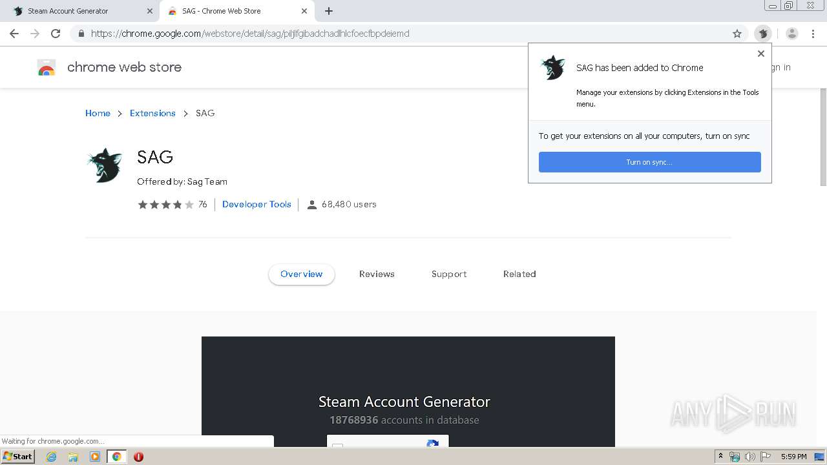Click the Home breadcrumb link
Image resolution: width=827 pixels, height=465 pixels.
pyautogui.click(x=98, y=113)
